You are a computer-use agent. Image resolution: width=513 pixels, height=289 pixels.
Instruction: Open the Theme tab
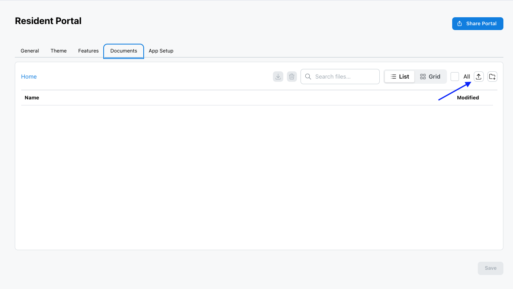59,51
